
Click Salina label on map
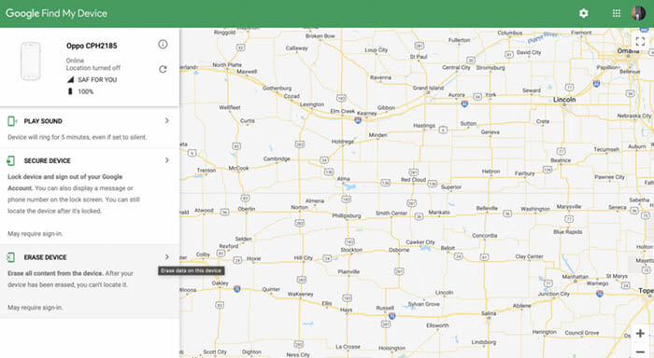(489, 313)
